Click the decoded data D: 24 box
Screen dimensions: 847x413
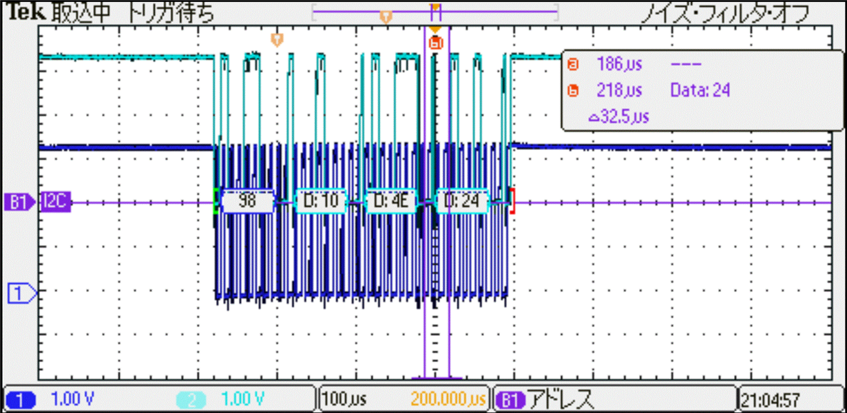462,202
